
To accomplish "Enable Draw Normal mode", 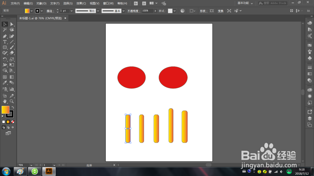I will coord(3,127).
